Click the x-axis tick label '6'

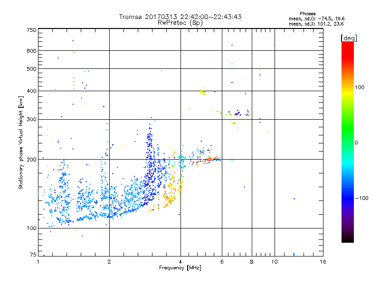pos(222,262)
